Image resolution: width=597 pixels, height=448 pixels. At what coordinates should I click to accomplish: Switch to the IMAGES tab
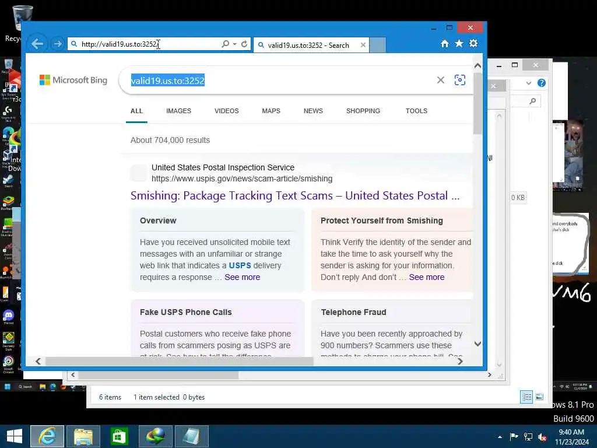click(178, 111)
